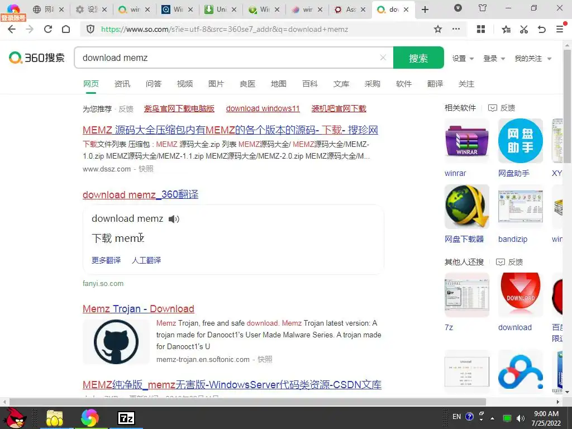Open the red download related search icon
This screenshot has height=429, width=572.
(520, 295)
